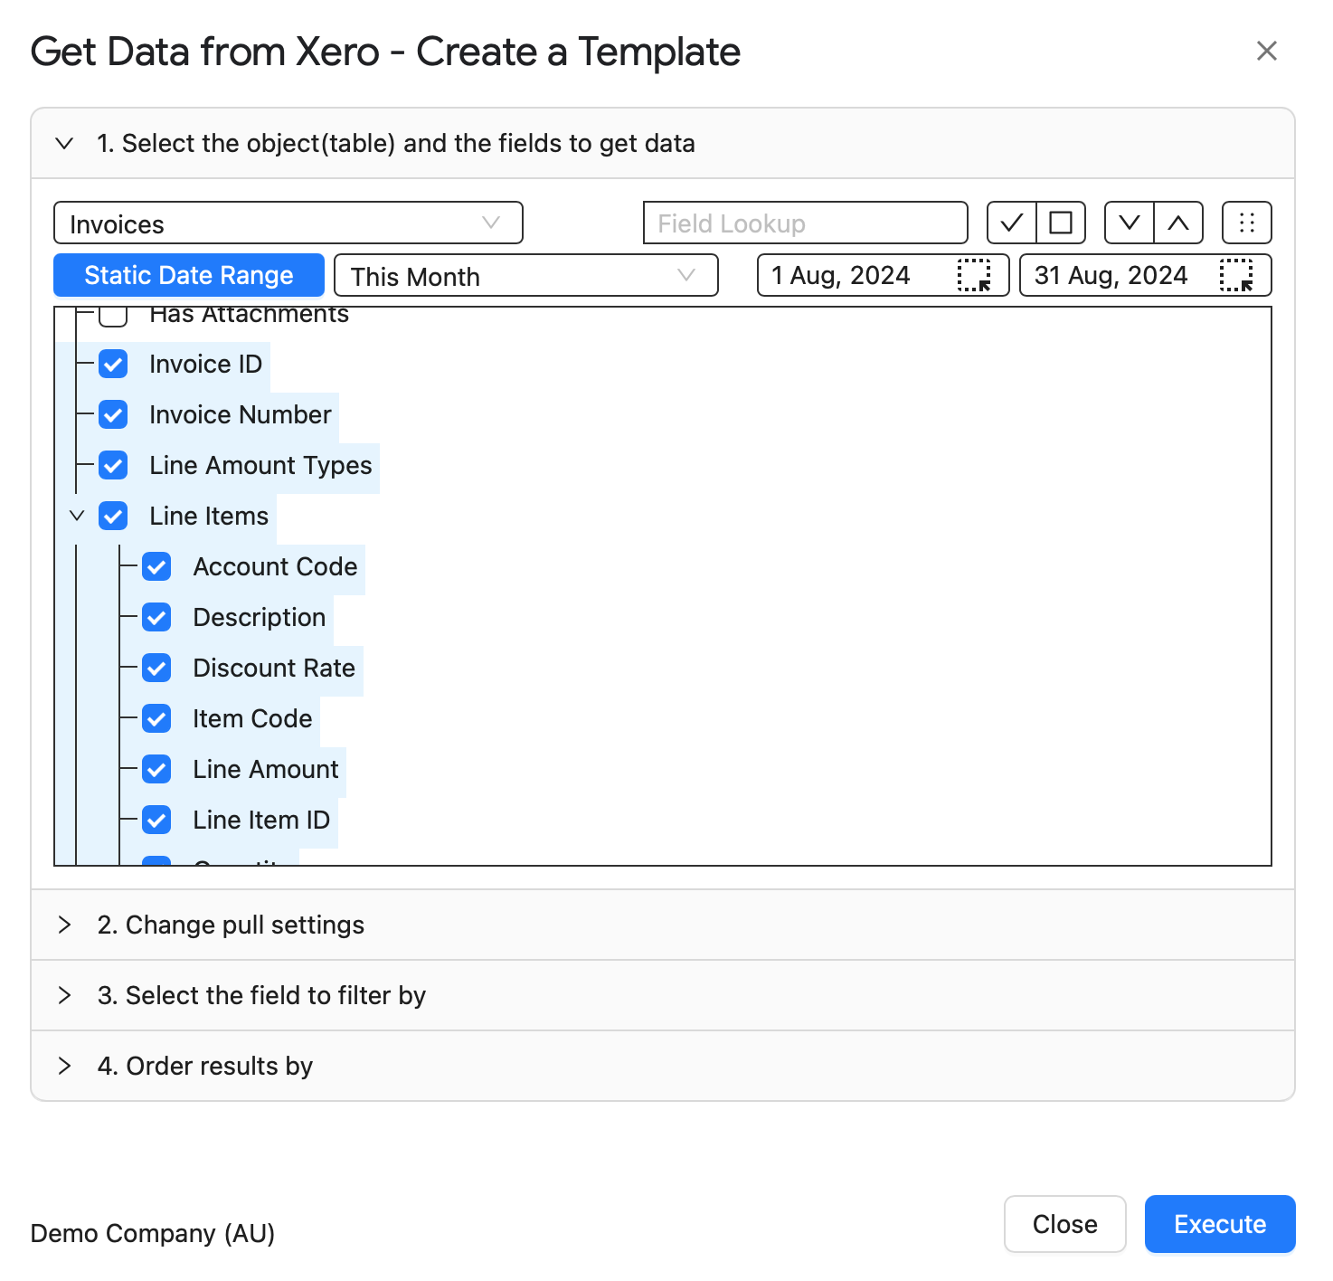Uncheck the Discount Rate checkbox
This screenshot has height=1281, width=1333.
tap(156, 668)
